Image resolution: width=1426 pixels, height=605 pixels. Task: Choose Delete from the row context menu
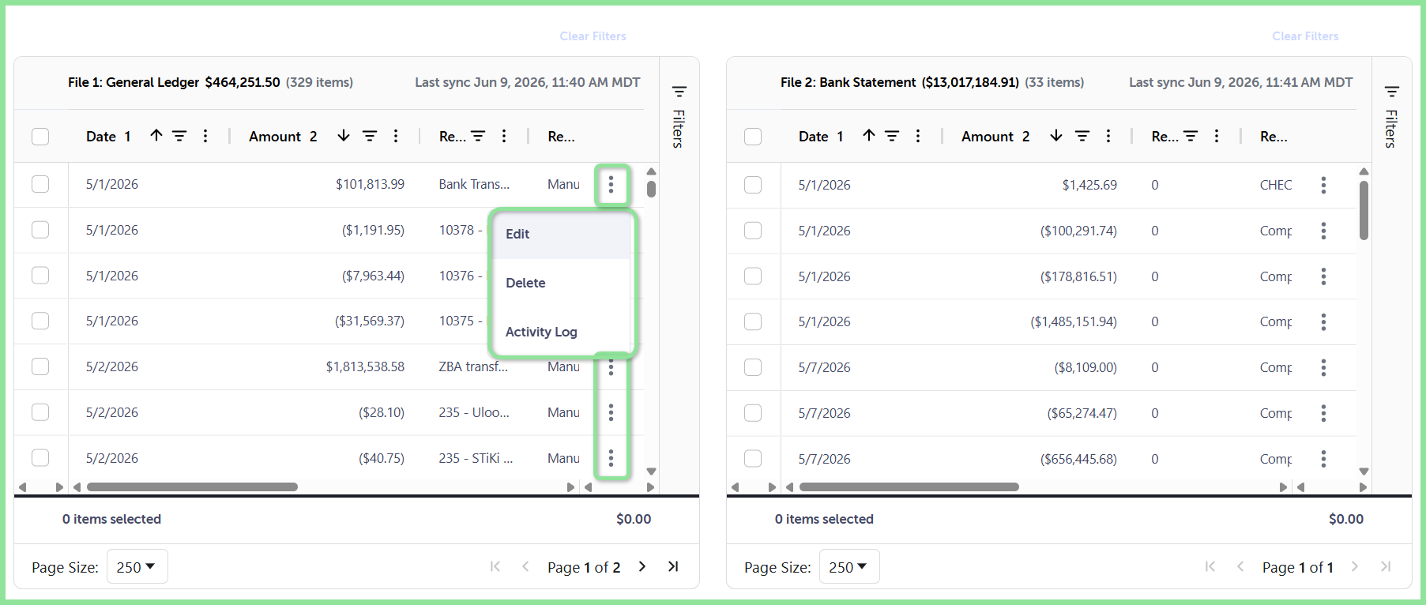(562, 283)
